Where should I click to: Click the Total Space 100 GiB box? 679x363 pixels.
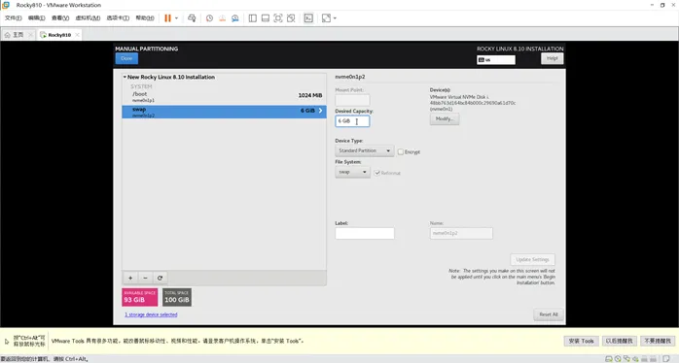177,297
